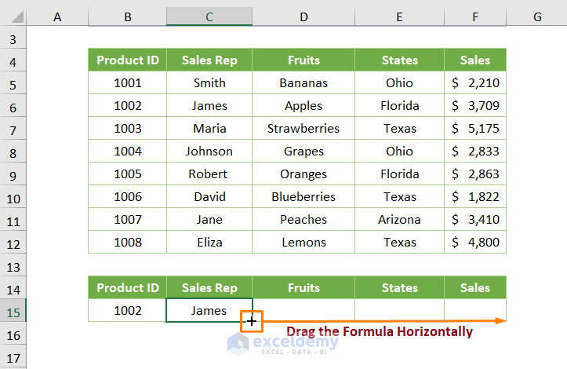Click the Strawberries cell
This screenshot has height=369, width=567.
pos(303,129)
